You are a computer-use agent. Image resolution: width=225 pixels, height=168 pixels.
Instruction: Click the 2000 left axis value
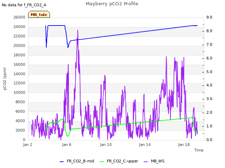click(20, 130)
